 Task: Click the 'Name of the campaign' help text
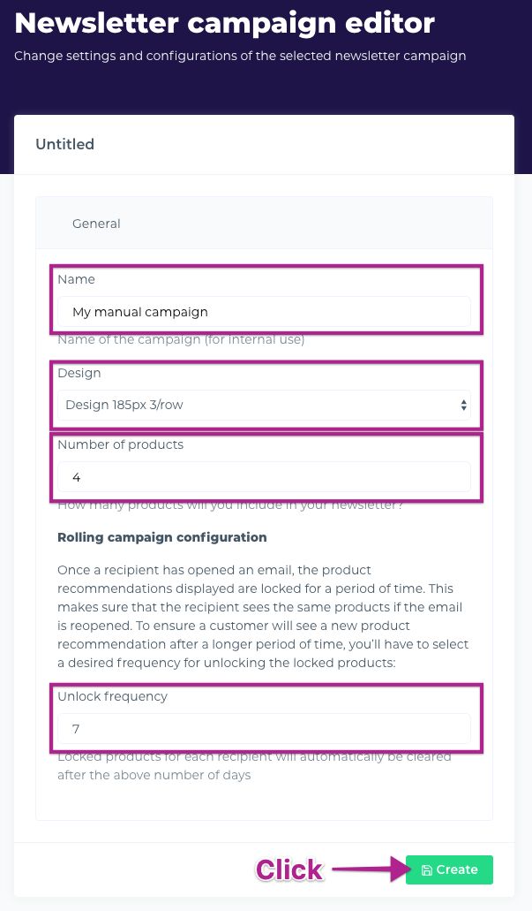pos(181,339)
